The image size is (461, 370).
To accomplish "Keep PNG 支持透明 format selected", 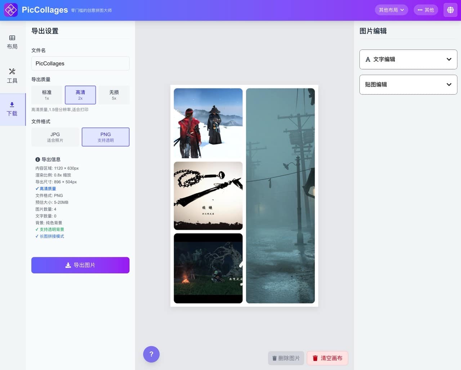I will 106,137.
